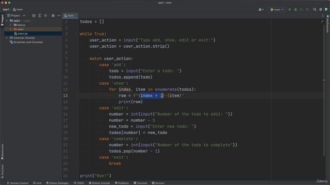Screen dimensions: 330x185
Task: Click 'break' keyword on line 24
Action: point(115,163)
